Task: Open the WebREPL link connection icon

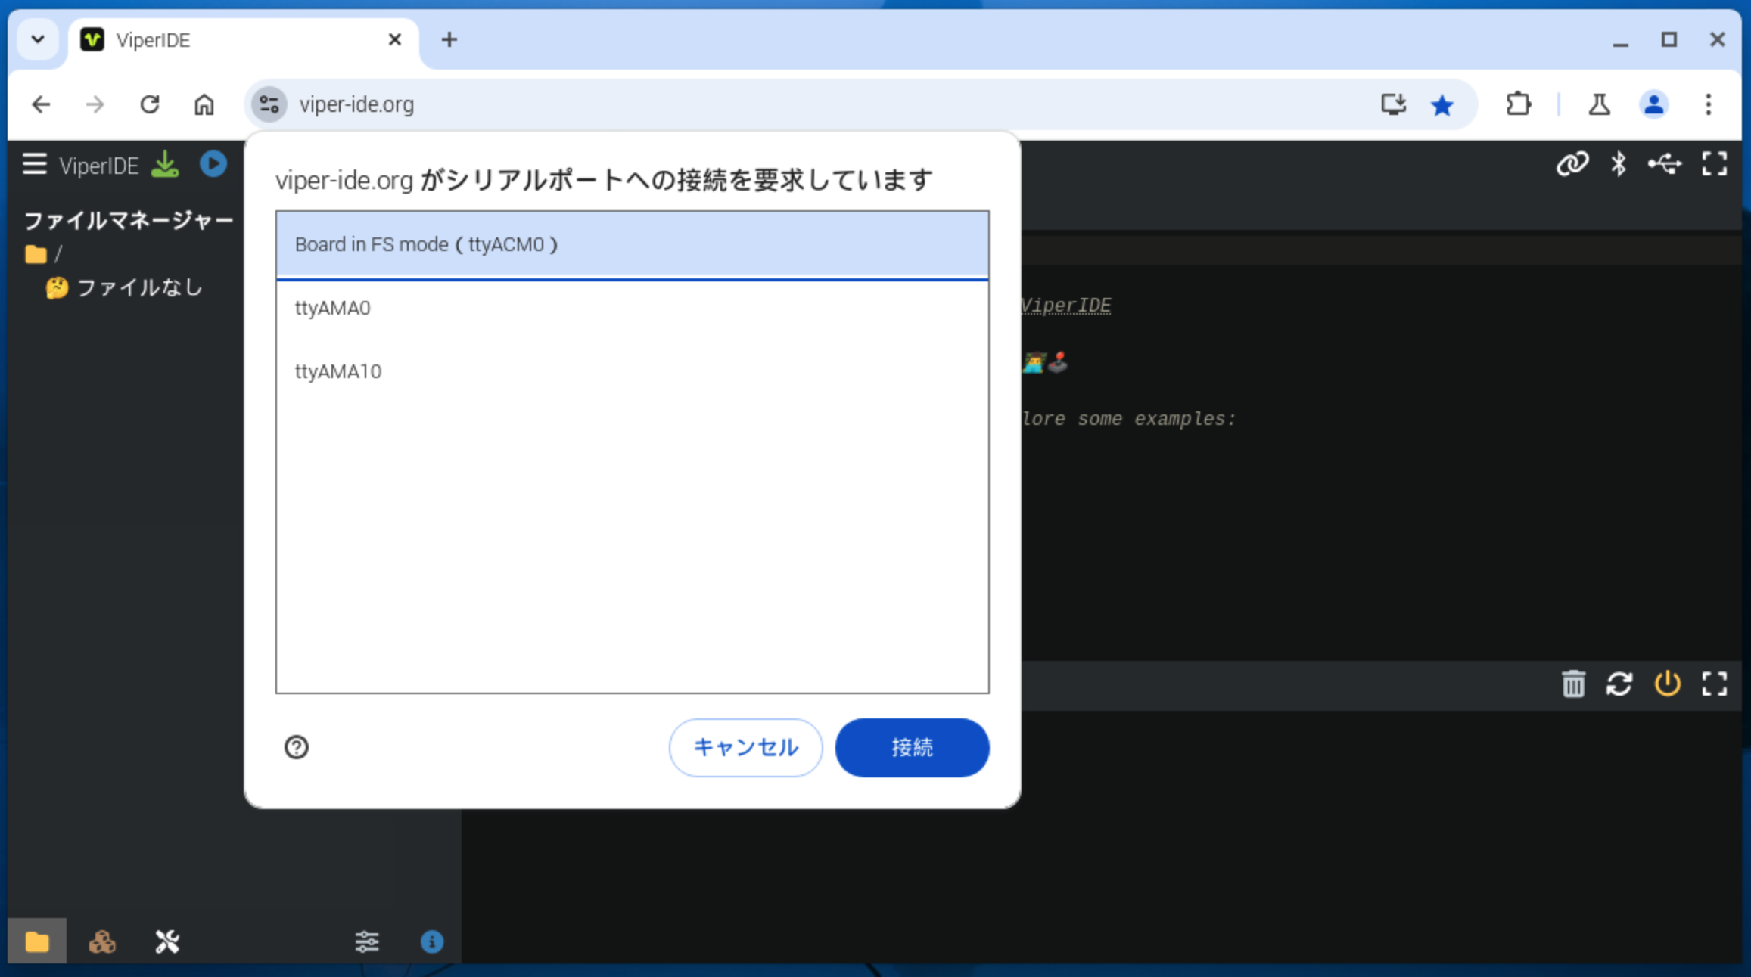Action: pos(1572,163)
